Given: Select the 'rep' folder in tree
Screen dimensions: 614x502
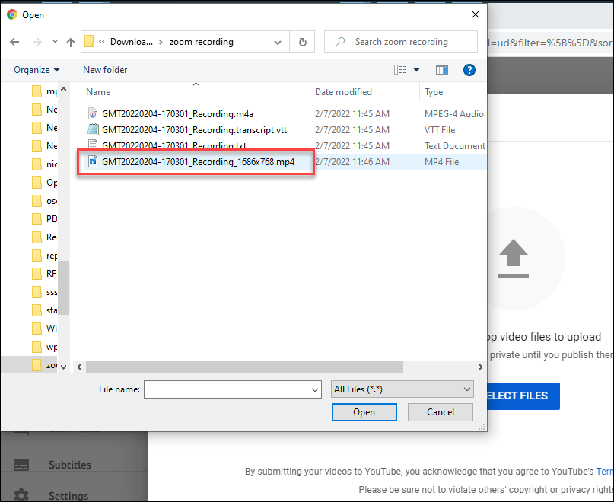Looking at the screenshot, I should coord(44,256).
